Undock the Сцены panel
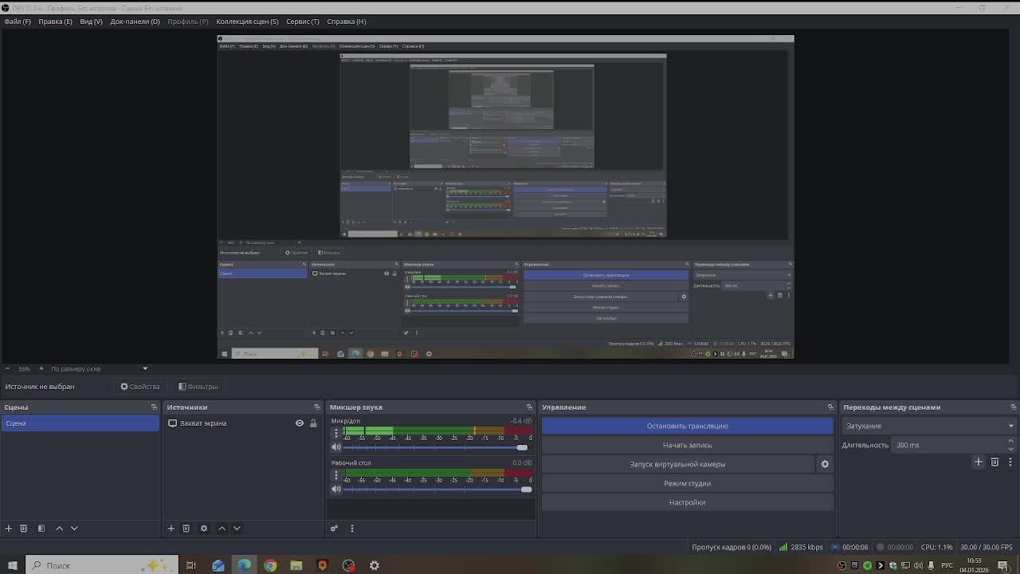The width and height of the screenshot is (1020, 574). click(x=154, y=407)
